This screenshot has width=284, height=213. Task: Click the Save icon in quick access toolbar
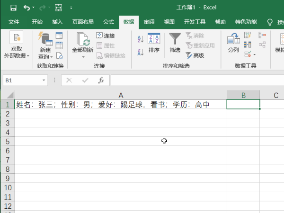click(x=13, y=8)
